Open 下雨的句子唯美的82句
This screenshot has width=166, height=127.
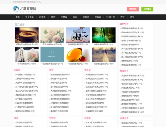tap(130, 92)
